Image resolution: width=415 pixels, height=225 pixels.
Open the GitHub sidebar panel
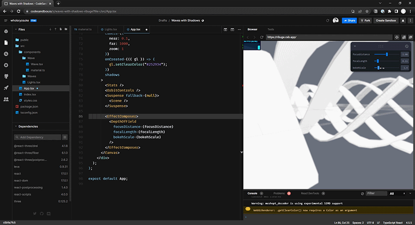6,76
